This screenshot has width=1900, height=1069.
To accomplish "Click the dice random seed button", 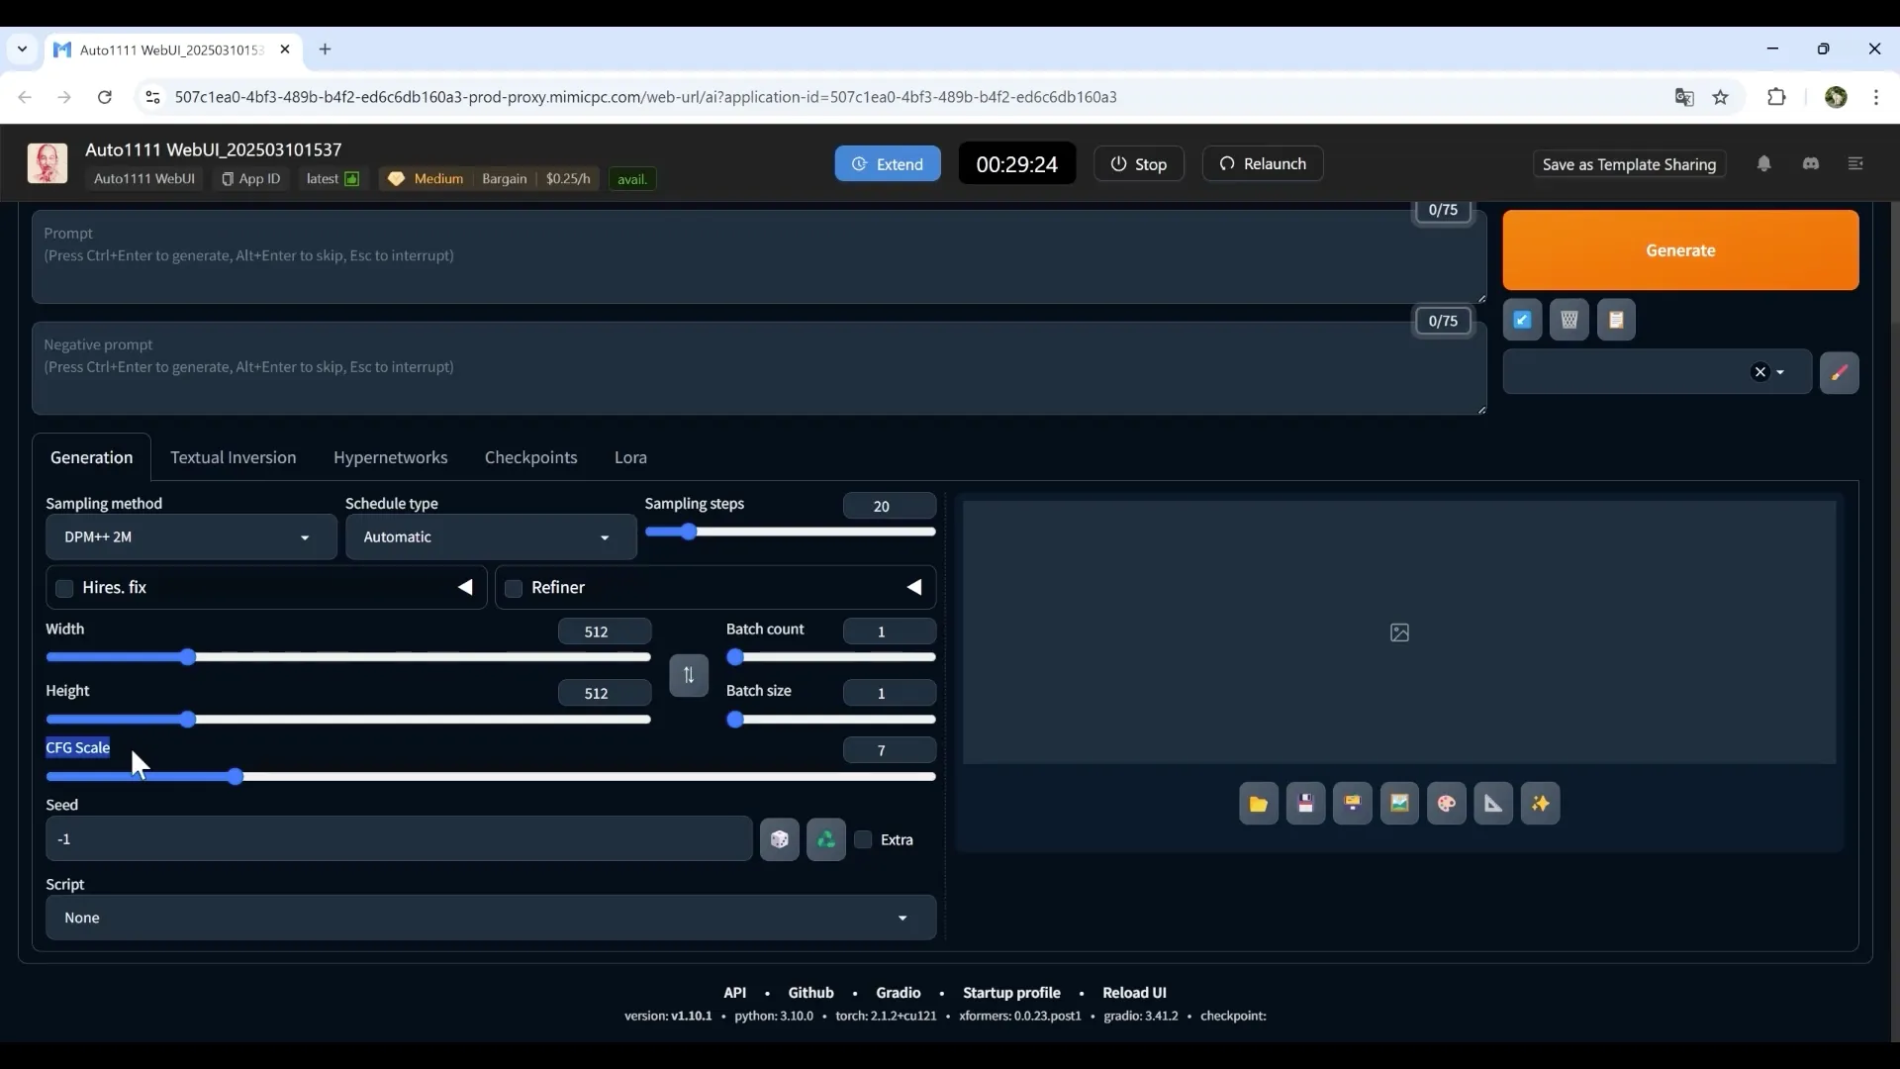I will (779, 840).
